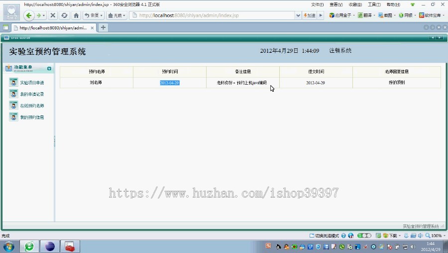Open 我的预约信息 menu item
Screen dimensions: 448x253
pos(32,117)
